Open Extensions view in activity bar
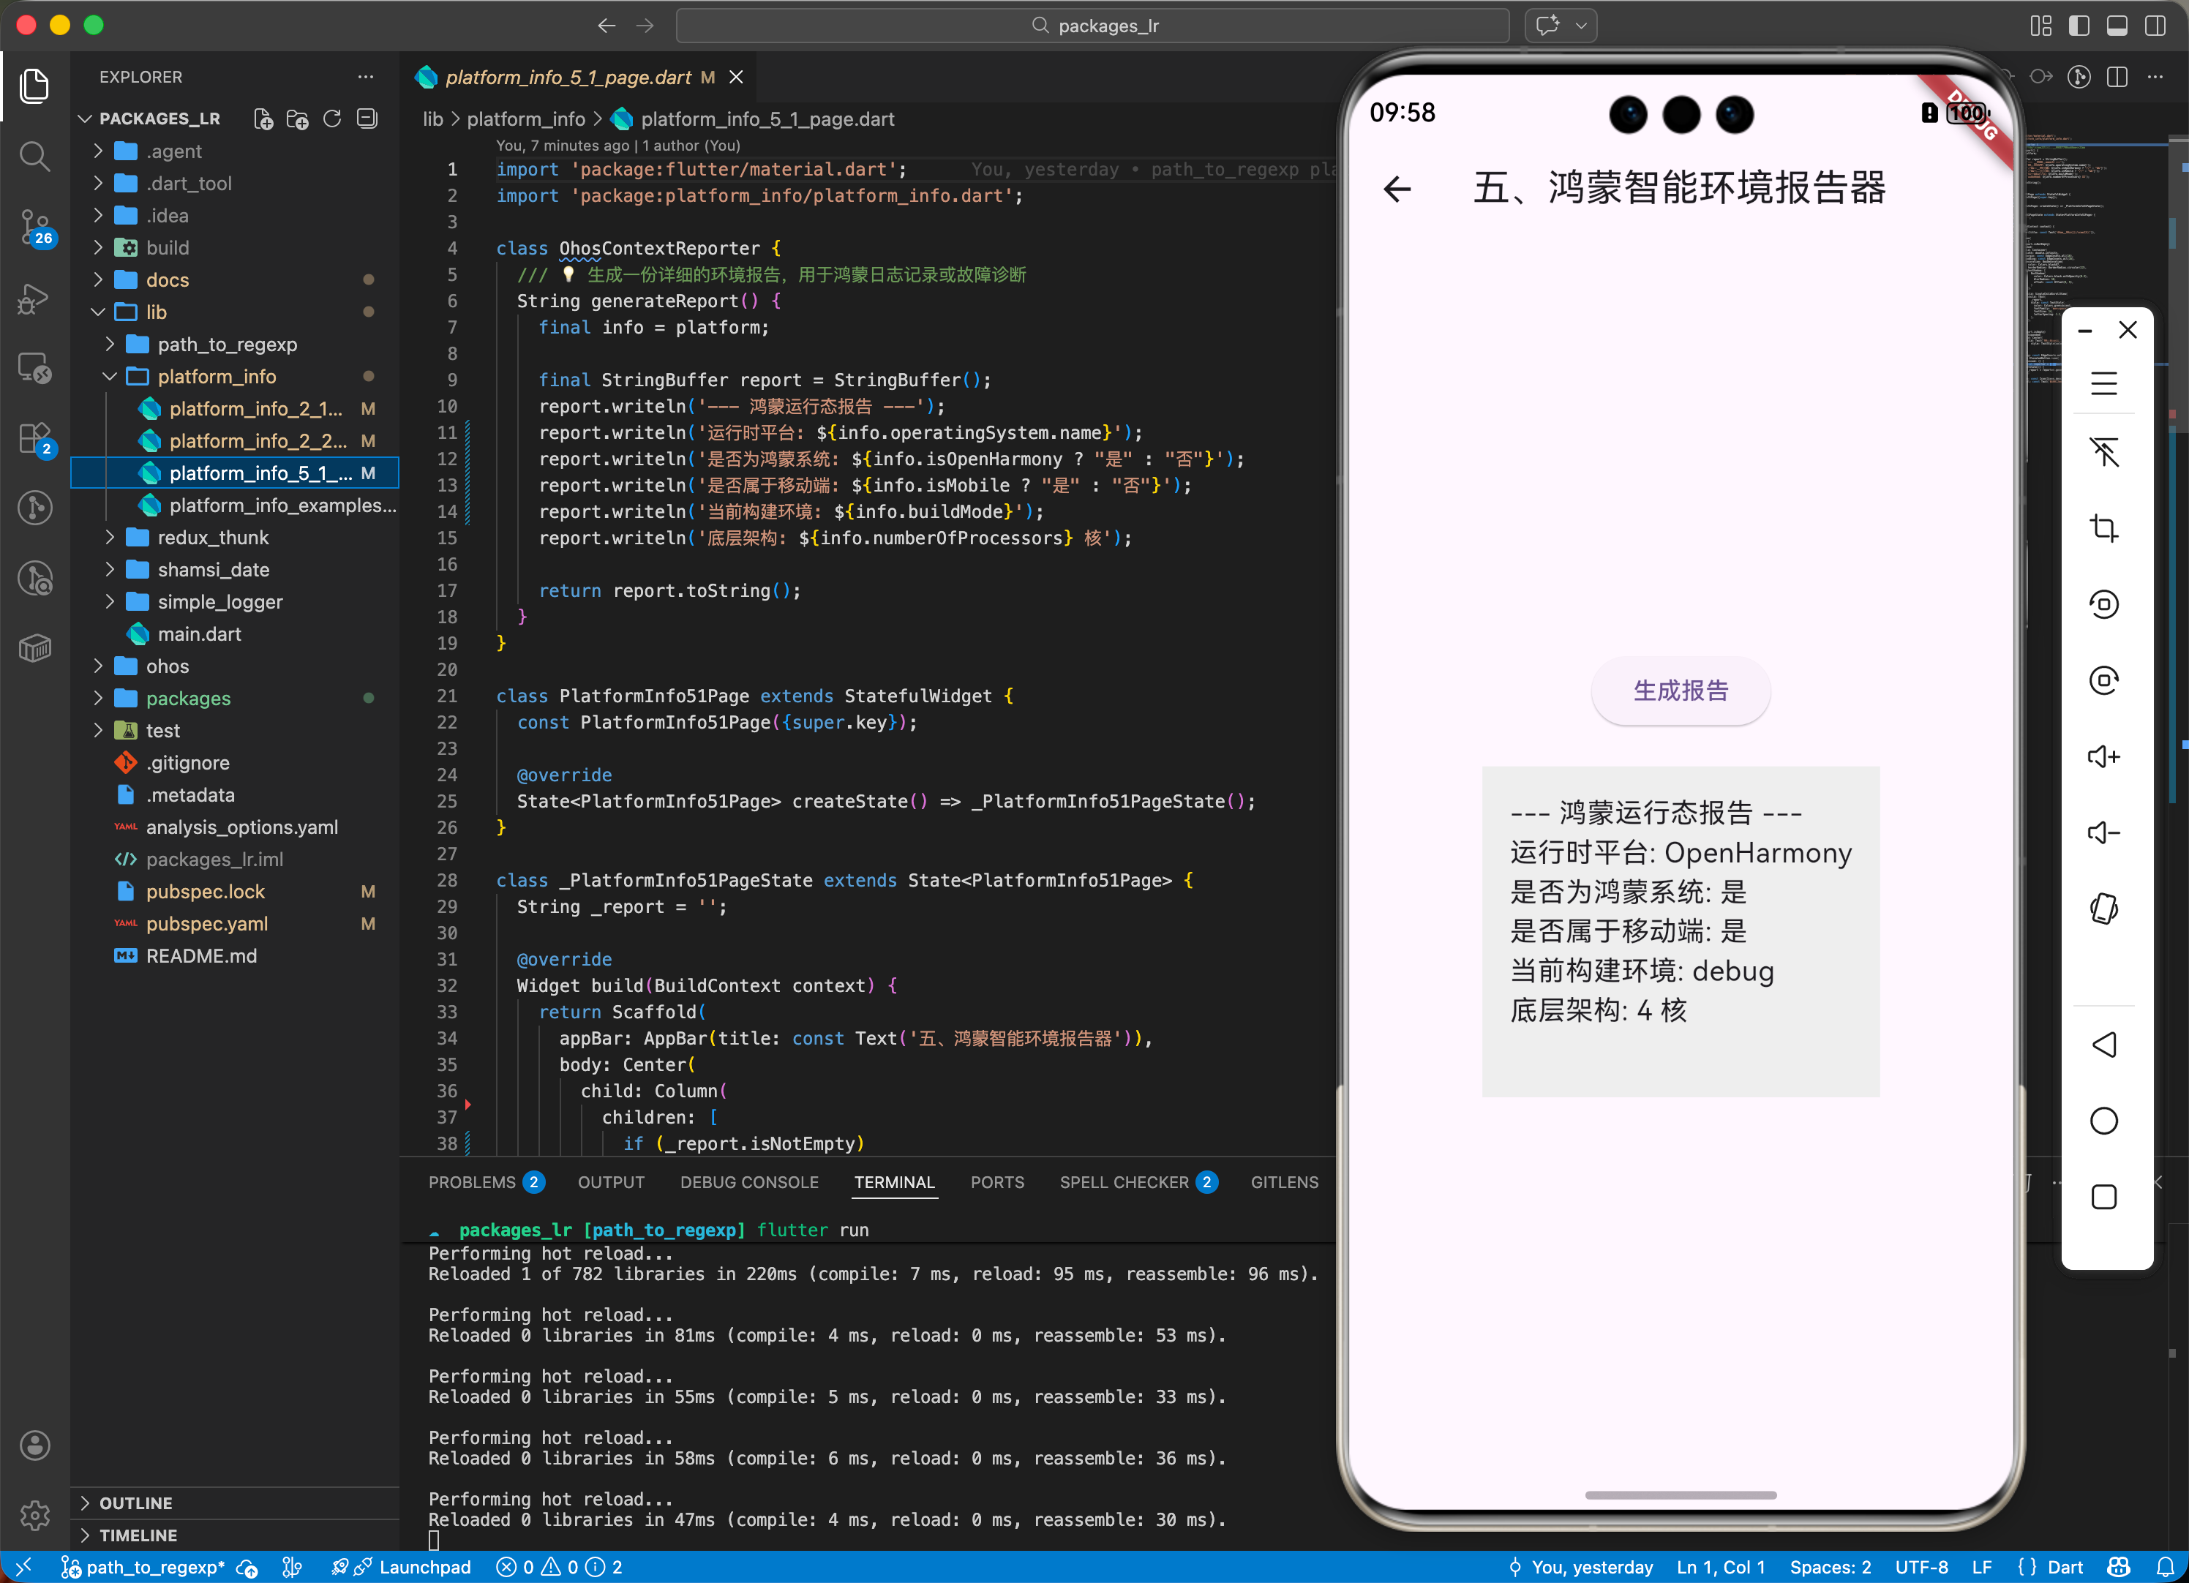This screenshot has width=2189, height=1583. (34, 438)
